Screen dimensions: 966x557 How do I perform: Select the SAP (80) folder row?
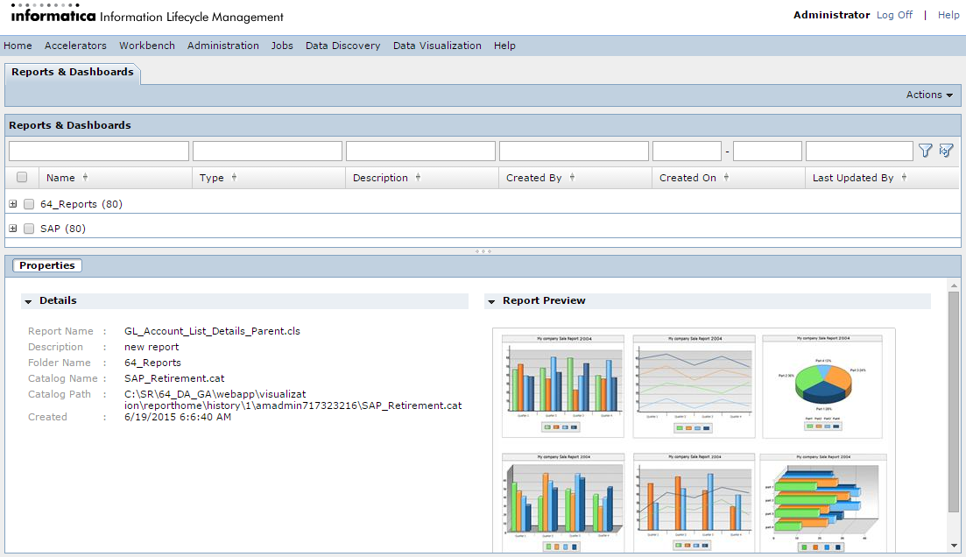(x=483, y=229)
